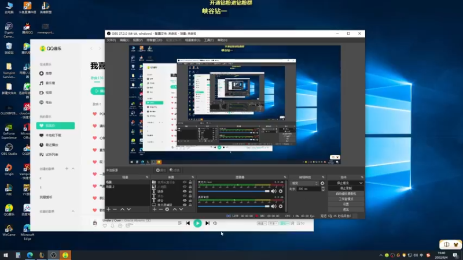Pop out the OBS audio mixer dock

point(285,177)
